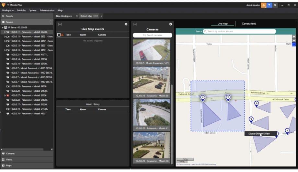Open Live Map events panel settings gear
The width and height of the screenshot is (298, 172).
pyautogui.click(x=126, y=24)
